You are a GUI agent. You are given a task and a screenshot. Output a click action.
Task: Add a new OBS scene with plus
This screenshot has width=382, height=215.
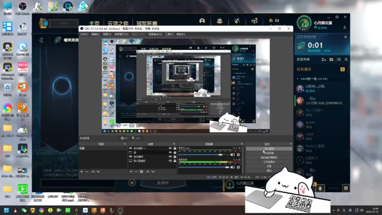(x=82, y=172)
